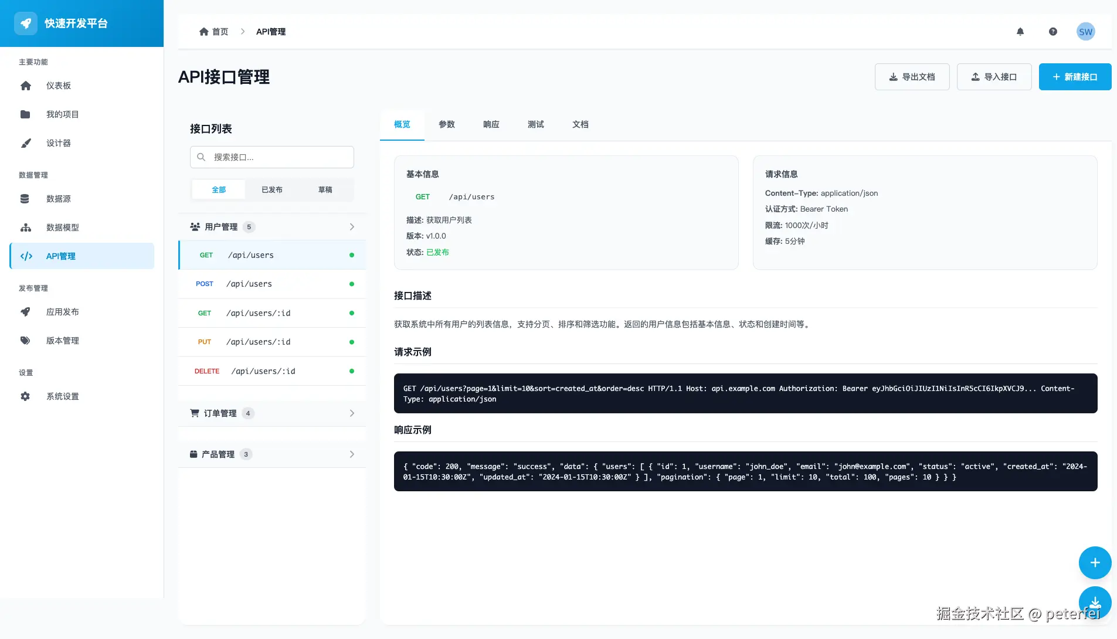The width and height of the screenshot is (1117, 639).
Task: Open the notification bell icon
Action: (1020, 31)
